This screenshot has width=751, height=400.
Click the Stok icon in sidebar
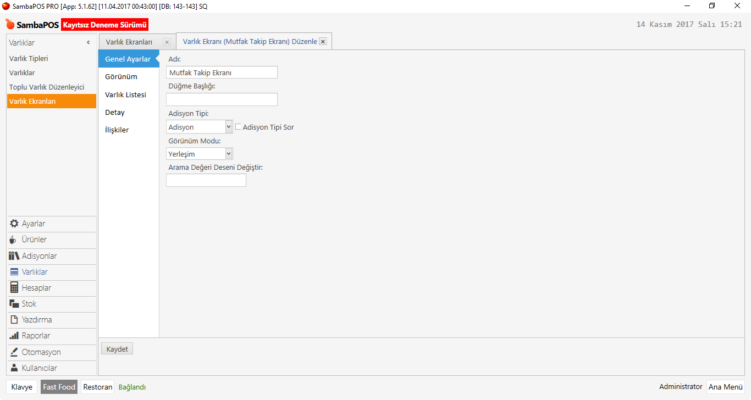coord(14,304)
